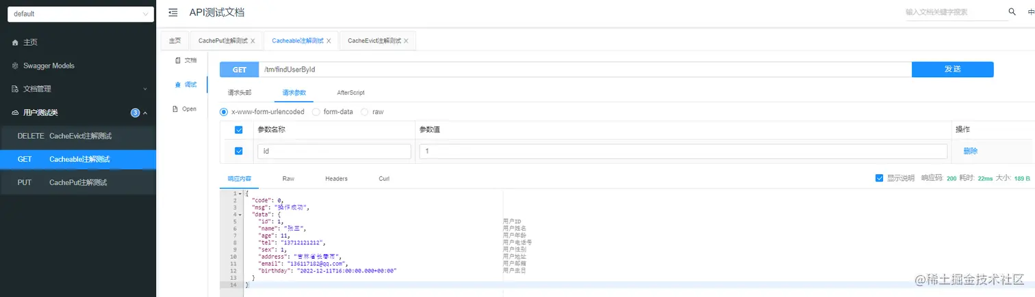The image size is (1035, 297).
Task: Click the Swagger Models cube icon
Action: click(x=15, y=66)
